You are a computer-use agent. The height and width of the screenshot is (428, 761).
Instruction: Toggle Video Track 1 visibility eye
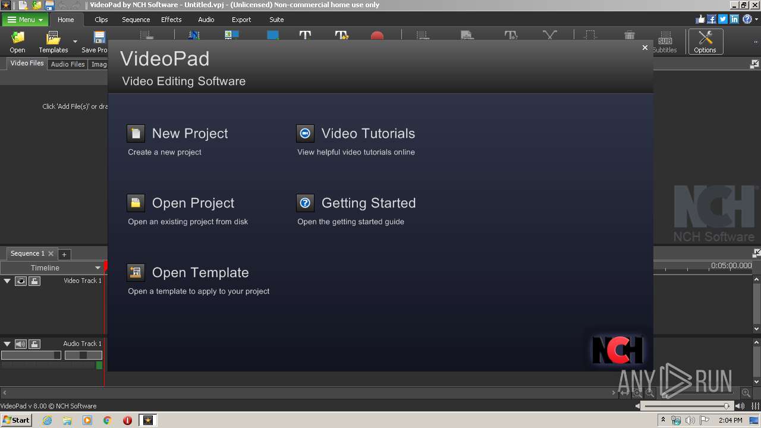21,281
